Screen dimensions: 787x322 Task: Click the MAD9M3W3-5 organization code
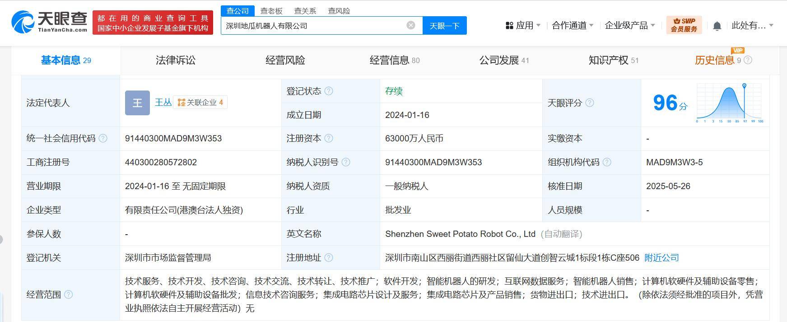pos(675,162)
